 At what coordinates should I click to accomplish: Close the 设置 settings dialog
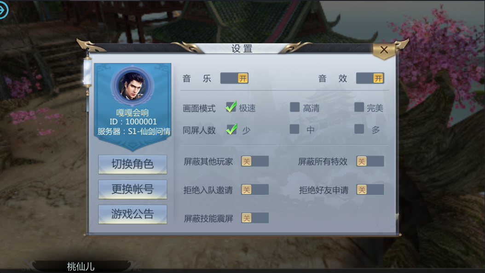point(384,50)
